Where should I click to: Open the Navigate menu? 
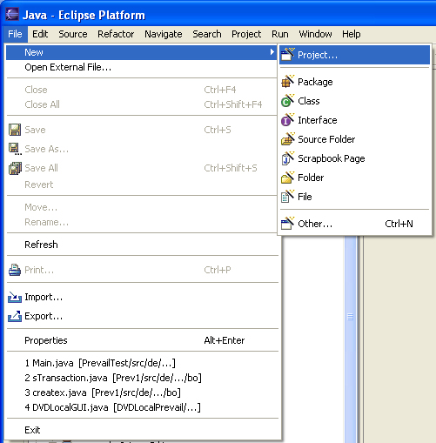click(x=164, y=34)
